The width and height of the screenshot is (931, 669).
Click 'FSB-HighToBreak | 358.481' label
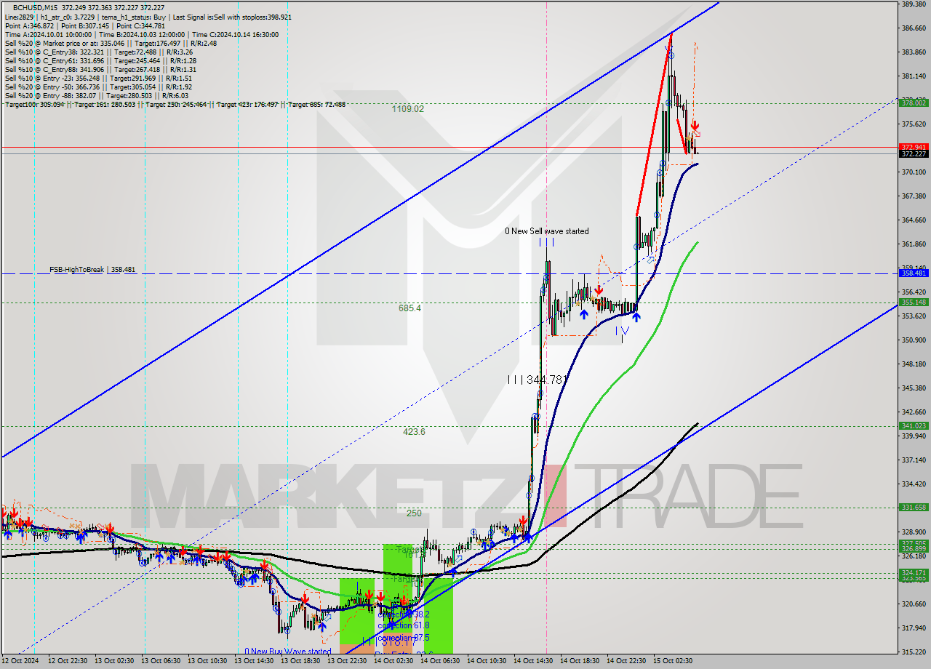click(92, 270)
